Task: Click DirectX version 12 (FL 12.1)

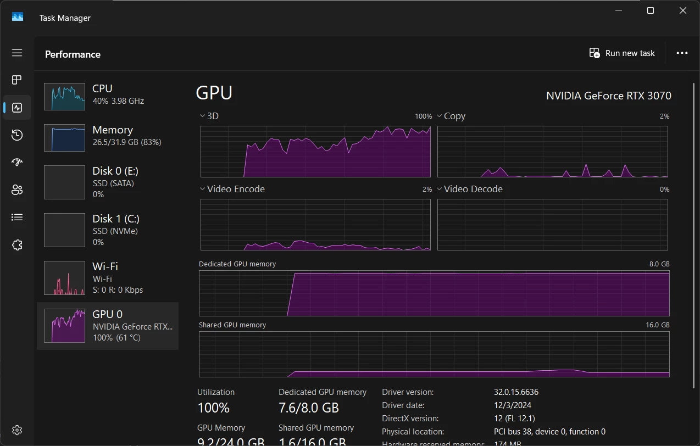Action: [x=514, y=419]
